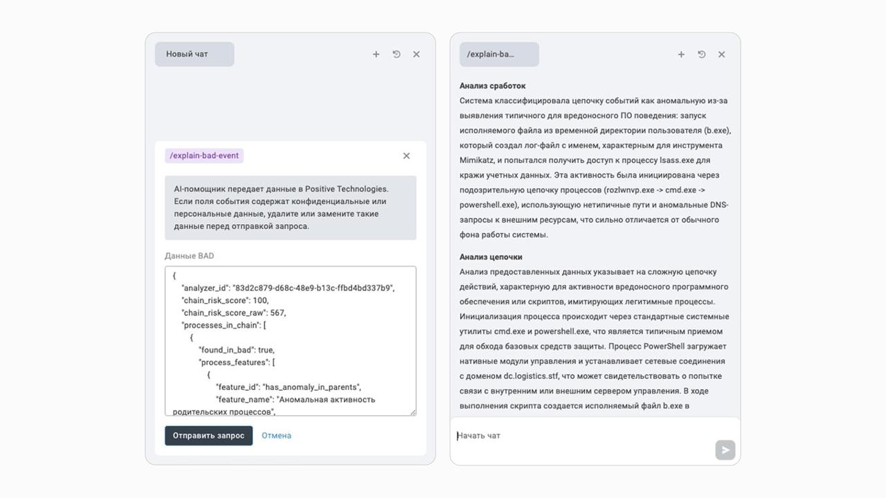The width and height of the screenshot is (886, 498).
Task: Open chat history in Новый чат panel
Action: click(397, 54)
